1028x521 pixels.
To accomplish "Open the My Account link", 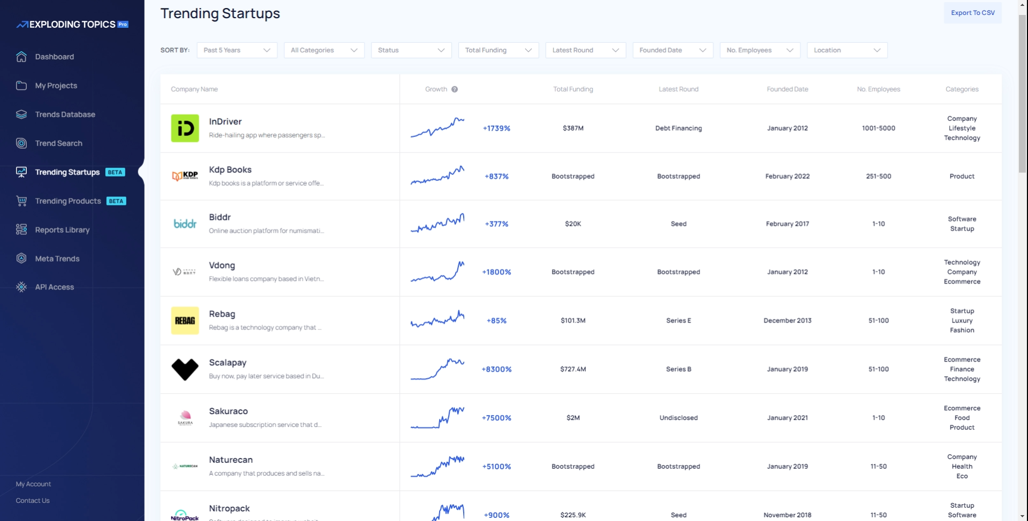I will coord(33,484).
